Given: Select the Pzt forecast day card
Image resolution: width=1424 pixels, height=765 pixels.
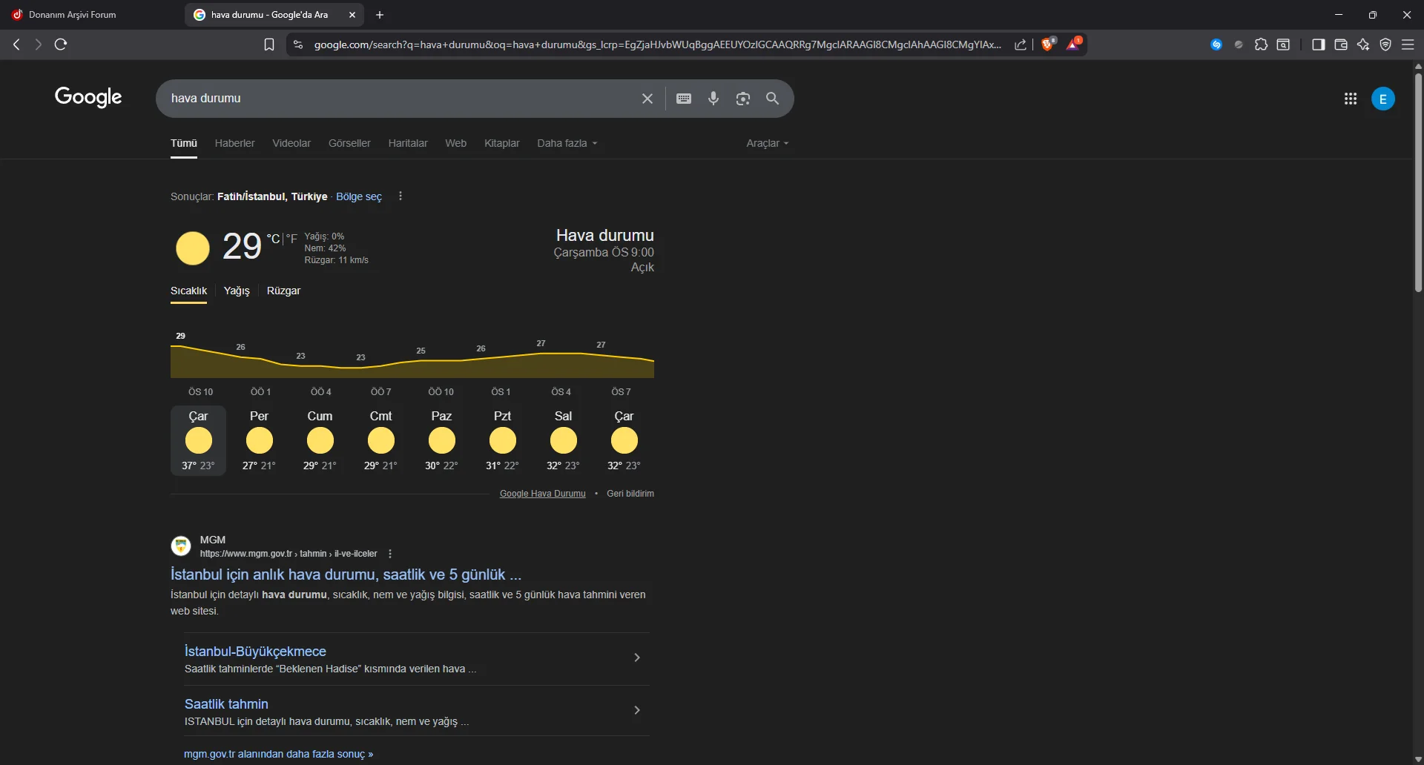Looking at the screenshot, I should pos(502,440).
